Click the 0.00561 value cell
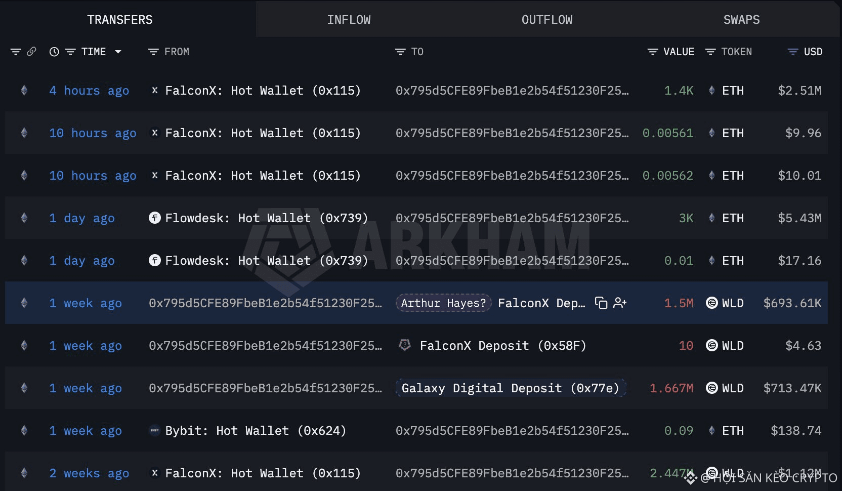This screenshot has width=842, height=491. point(668,133)
